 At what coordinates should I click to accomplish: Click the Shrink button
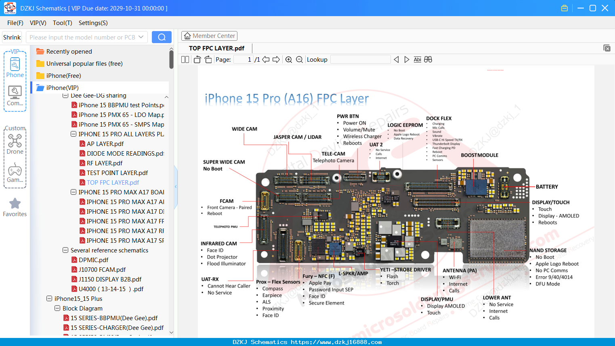(x=12, y=37)
